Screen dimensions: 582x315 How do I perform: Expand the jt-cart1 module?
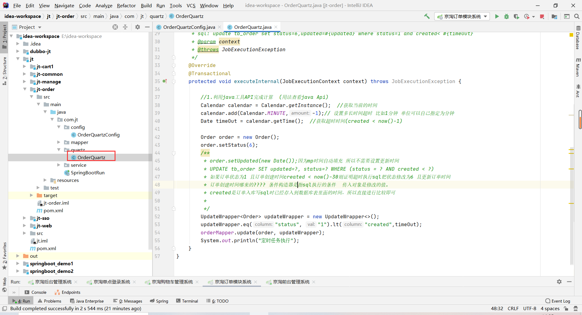[25, 66]
